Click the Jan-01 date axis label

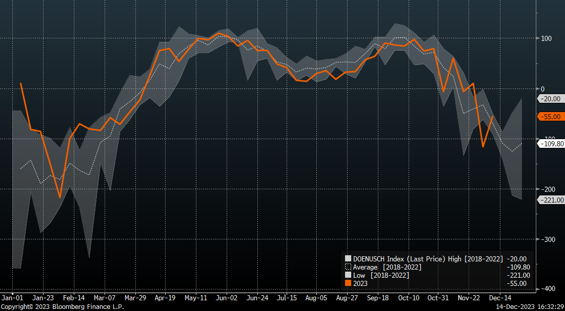click(x=12, y=297)
